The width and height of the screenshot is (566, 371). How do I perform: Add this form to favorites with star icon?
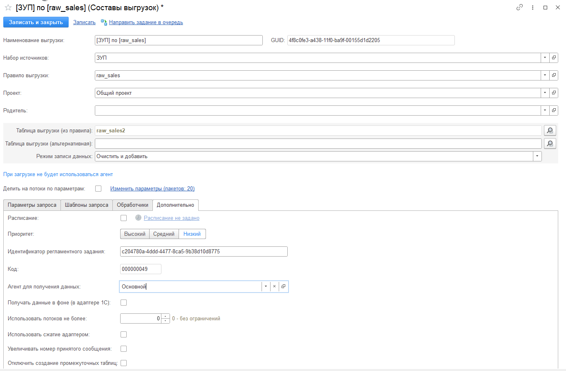pos(8,8)
